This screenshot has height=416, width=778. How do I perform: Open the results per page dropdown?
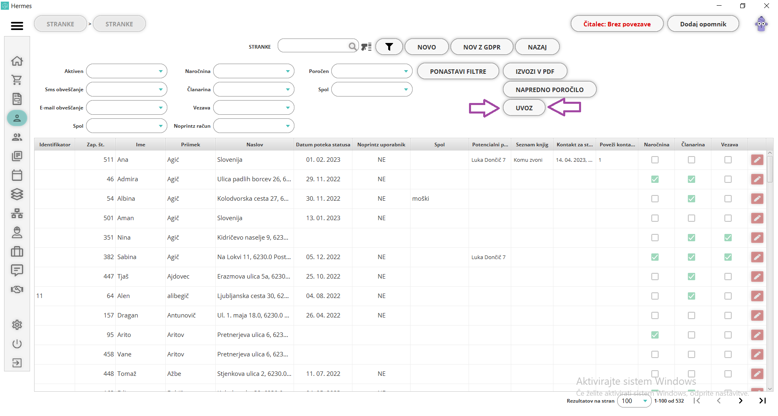pyautogui.click(x=634, y=401)
